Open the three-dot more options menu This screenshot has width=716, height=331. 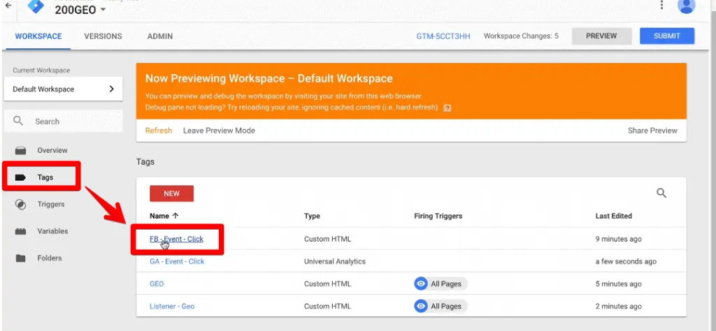[661, 5]
